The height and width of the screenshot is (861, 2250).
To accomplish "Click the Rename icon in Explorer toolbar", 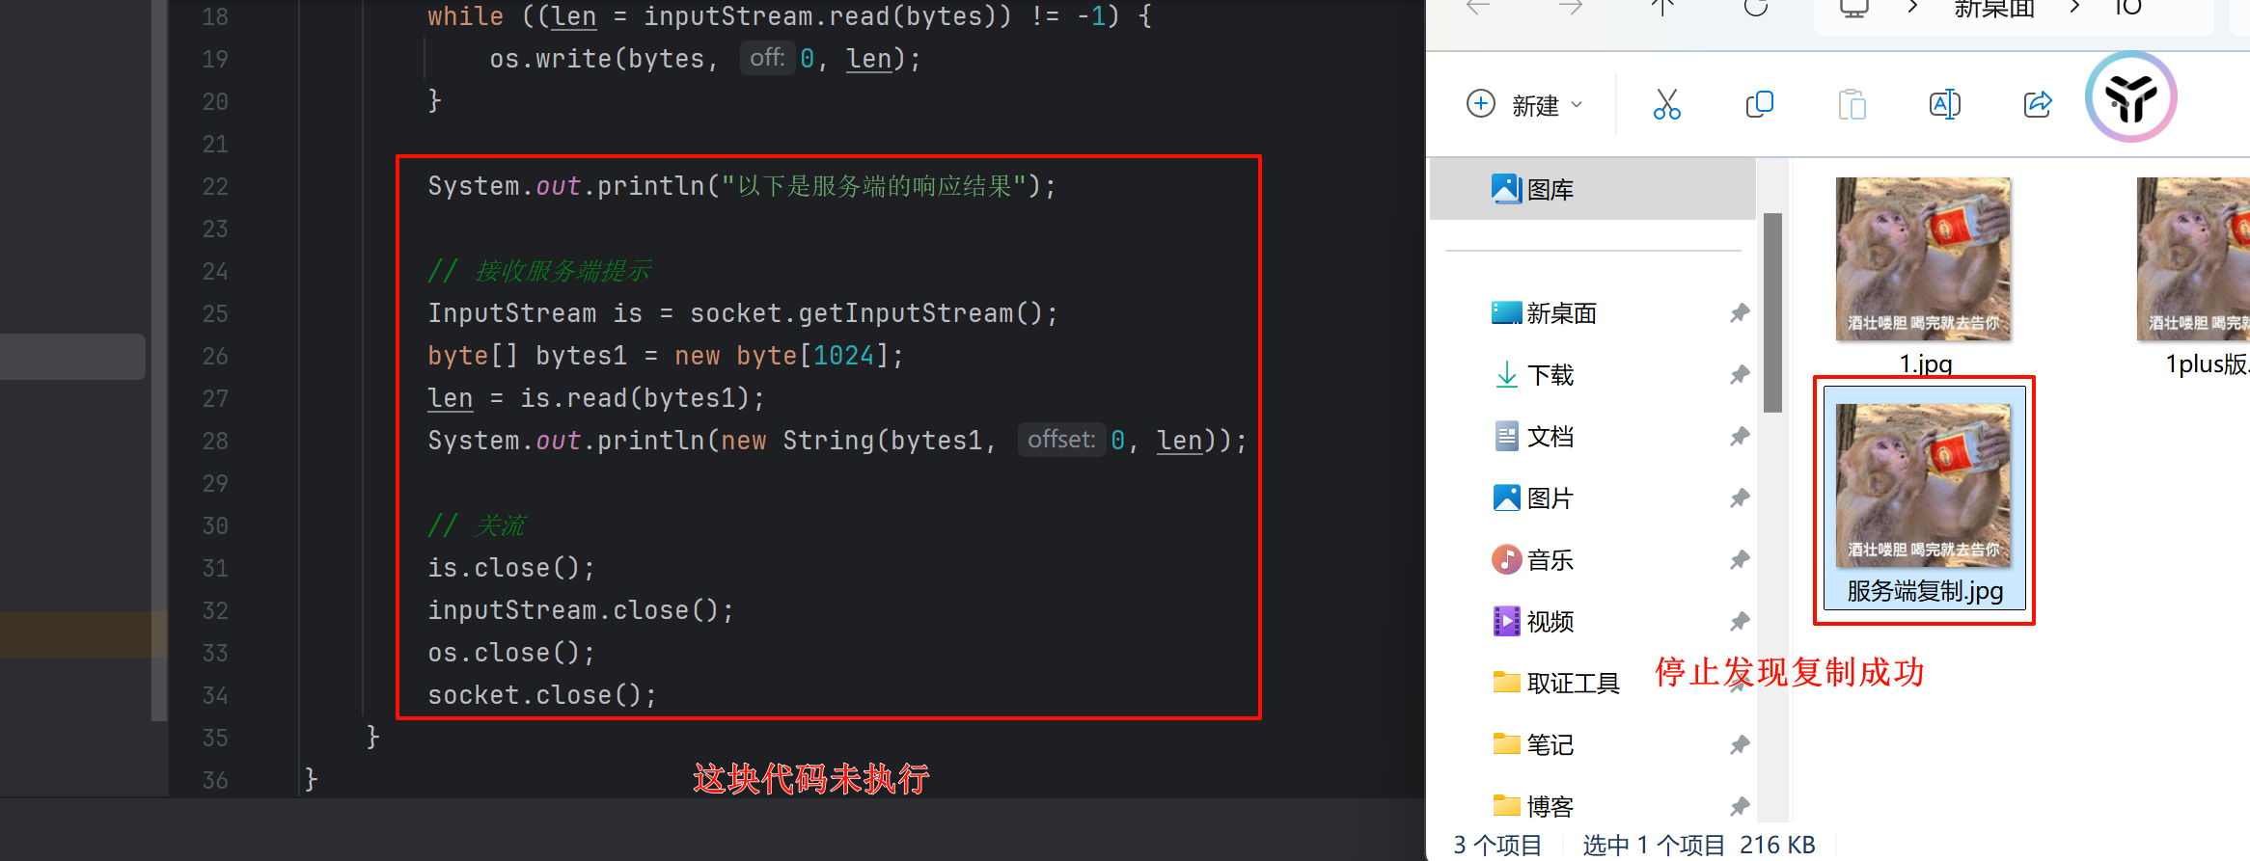I will coord(1944,104).
